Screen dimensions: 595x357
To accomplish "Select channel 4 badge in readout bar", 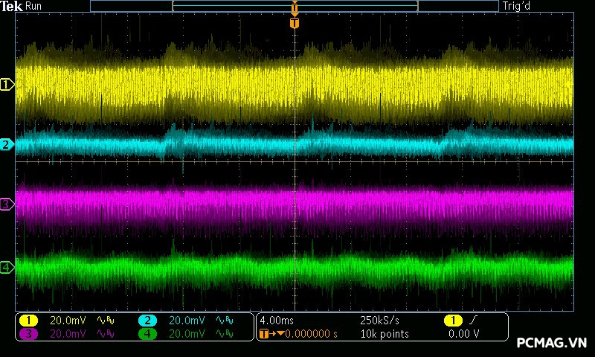I will tap(147, 334).
